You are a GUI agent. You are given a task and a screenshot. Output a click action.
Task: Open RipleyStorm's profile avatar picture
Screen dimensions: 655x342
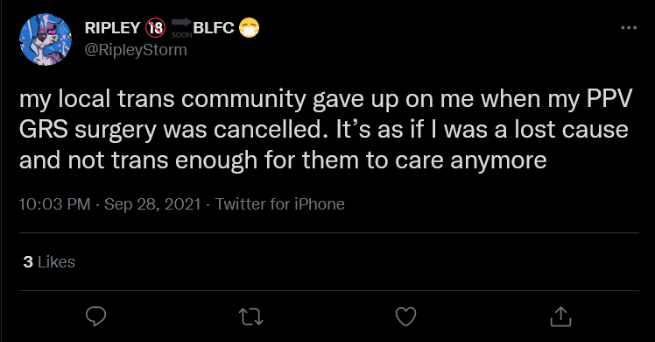[46, 39]
